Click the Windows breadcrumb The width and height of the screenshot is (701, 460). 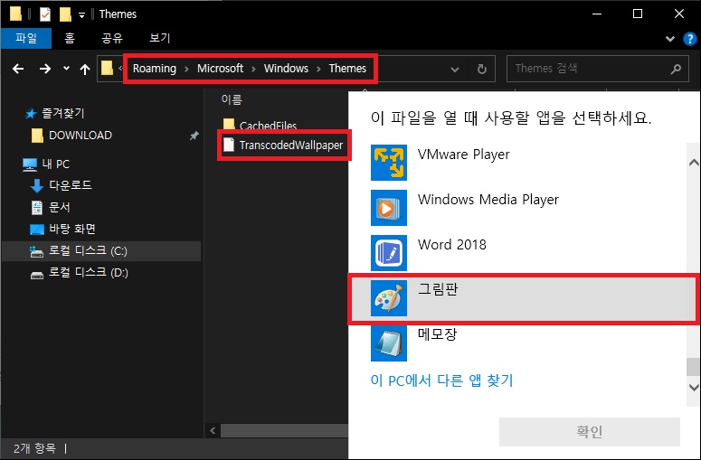(x=286, y=69)
